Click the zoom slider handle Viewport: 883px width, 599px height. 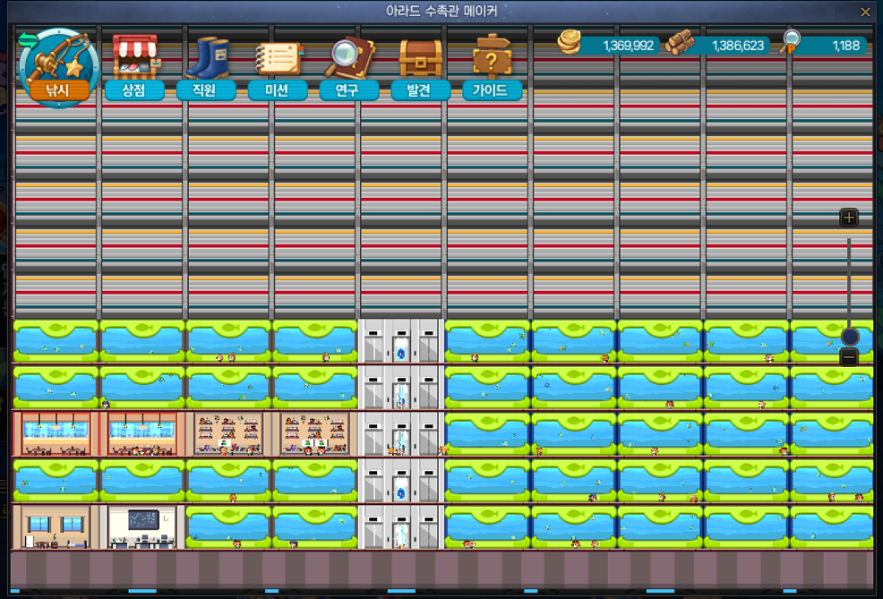850,337
